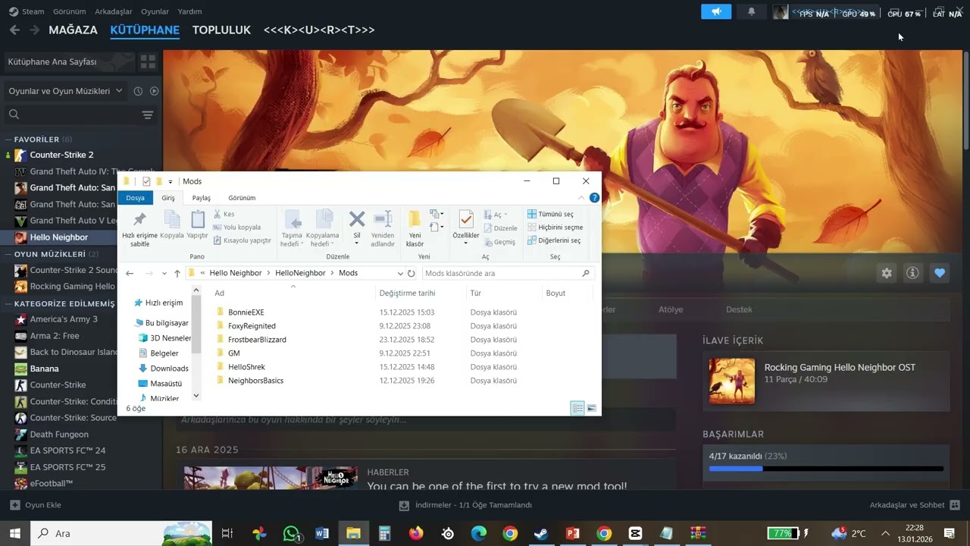
Task: Open Arkadaşlar menu in Steam
Action: (113, 11)
